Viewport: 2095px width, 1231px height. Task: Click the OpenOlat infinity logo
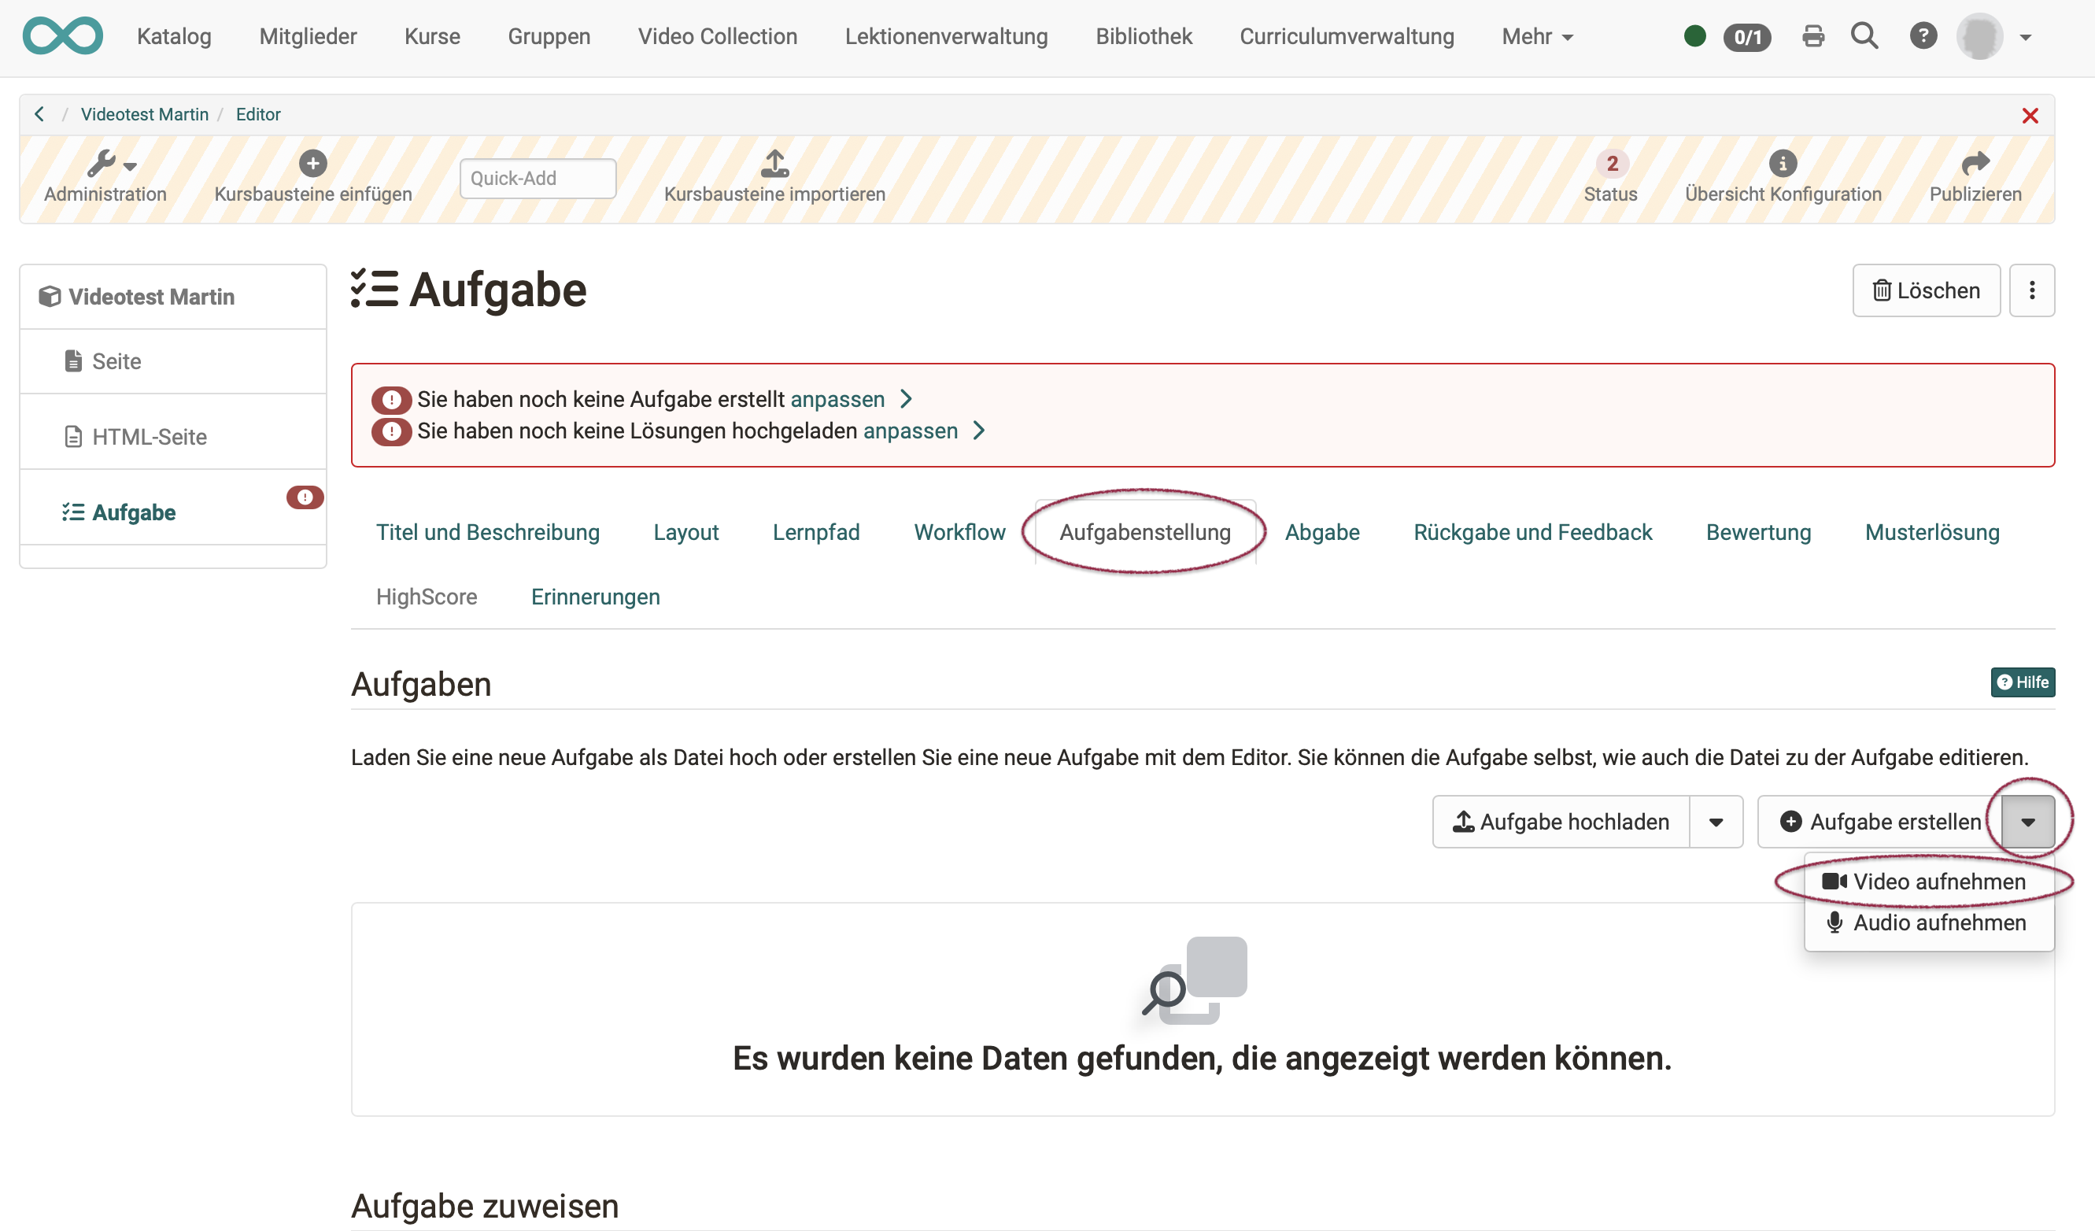pyautogui.click(x=62, y=35)
